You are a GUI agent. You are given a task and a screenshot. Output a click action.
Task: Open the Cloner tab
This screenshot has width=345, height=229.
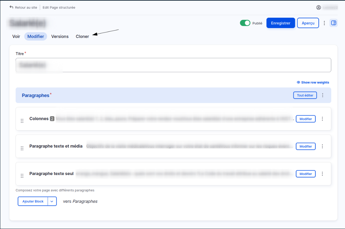(82, 37)
